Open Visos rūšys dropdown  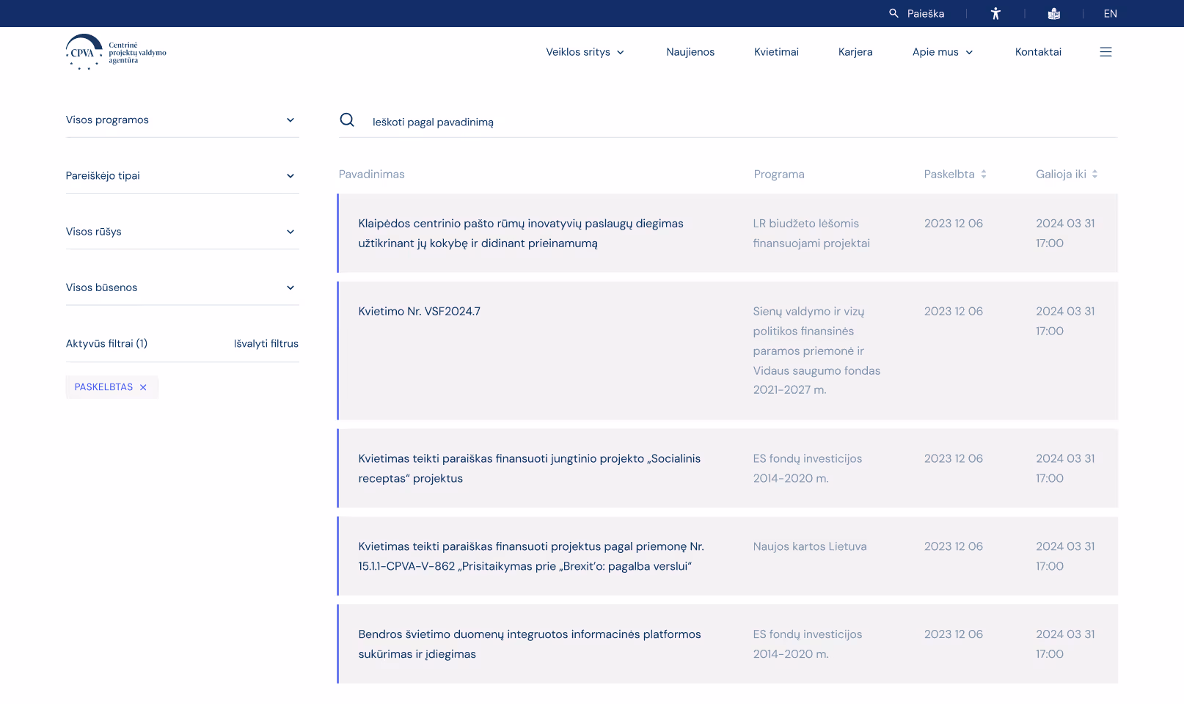point(182,232)
